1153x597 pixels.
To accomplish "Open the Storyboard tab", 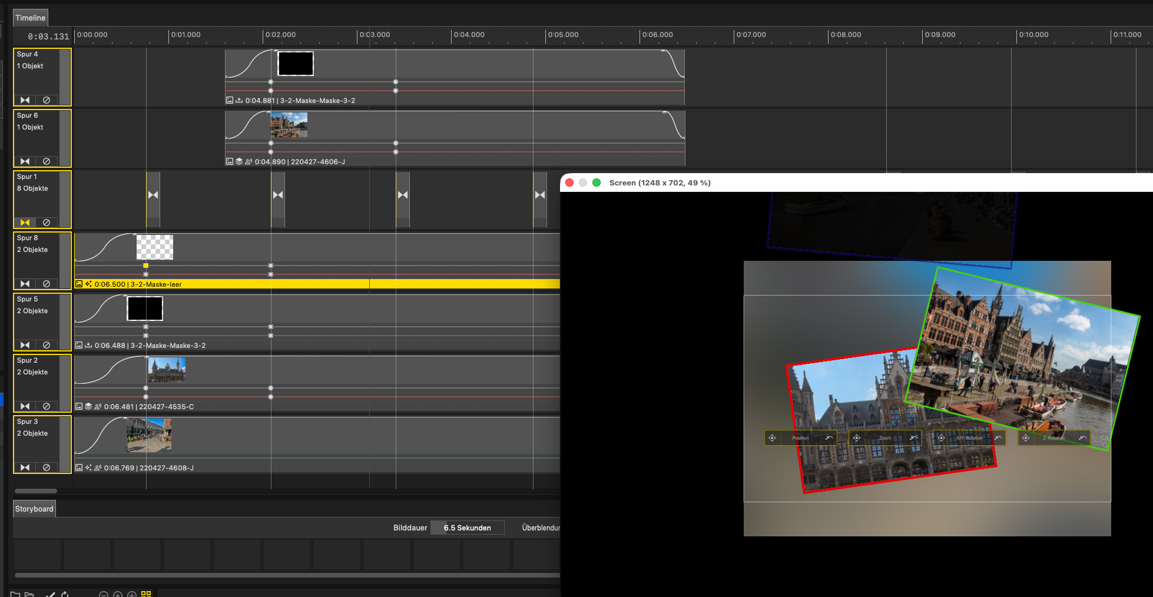I will [x=34, y=509].
